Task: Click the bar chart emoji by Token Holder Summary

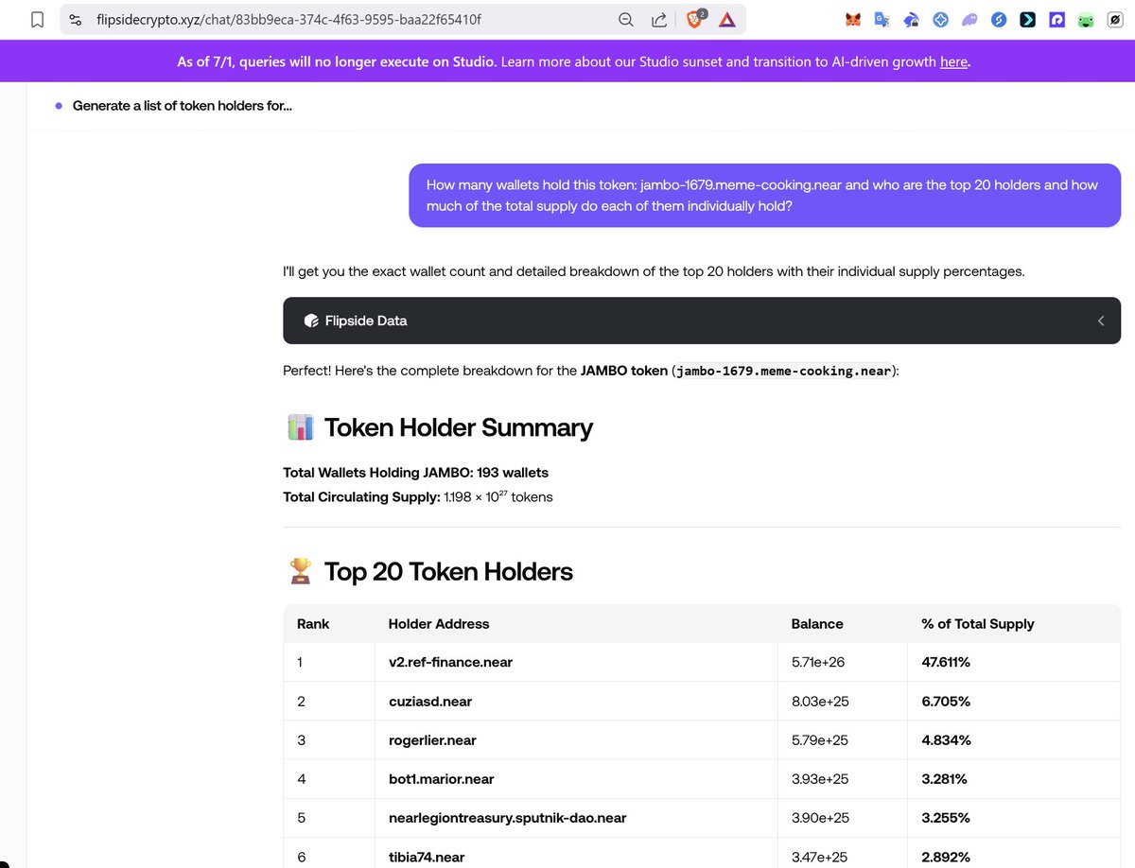Action: (299, 427)
